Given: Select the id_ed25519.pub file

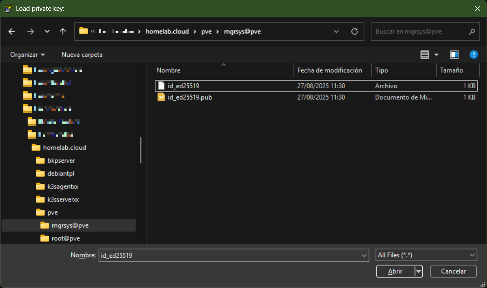Looking at the screenshot, I should pos(190,97).
